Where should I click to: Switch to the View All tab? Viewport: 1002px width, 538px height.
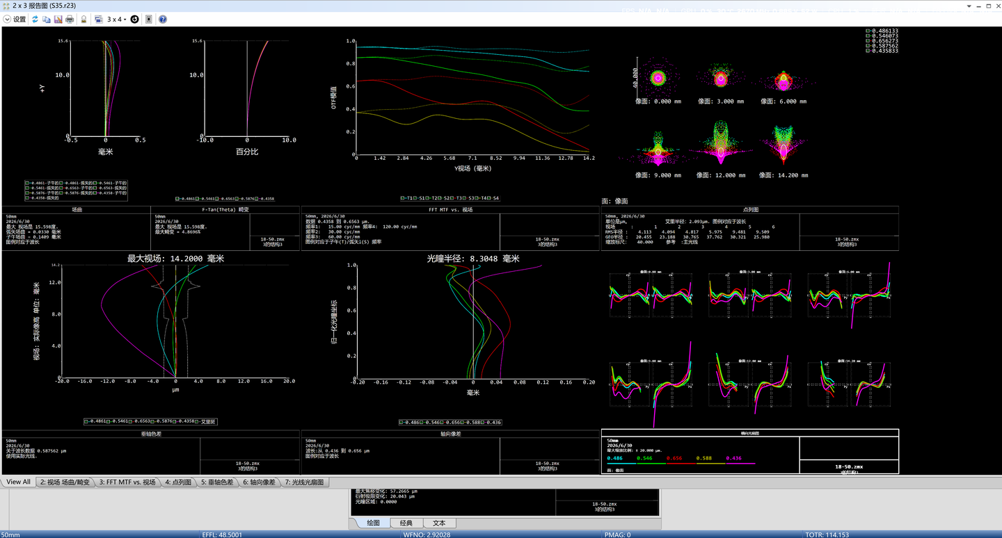click(19, 482)
